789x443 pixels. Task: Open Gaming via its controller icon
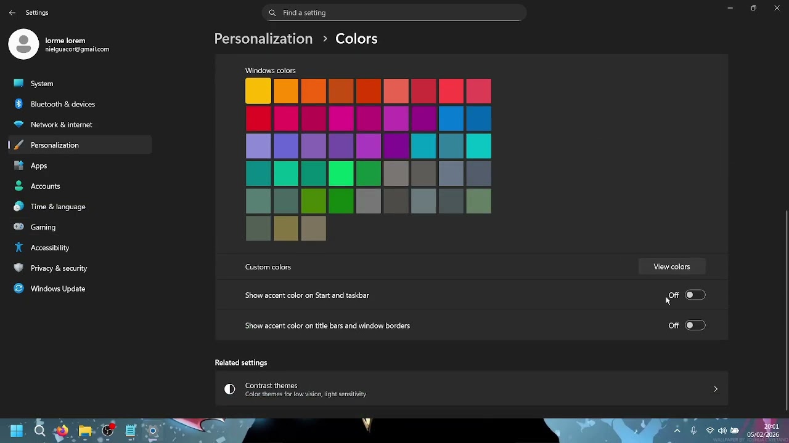[x=18, y=227]
